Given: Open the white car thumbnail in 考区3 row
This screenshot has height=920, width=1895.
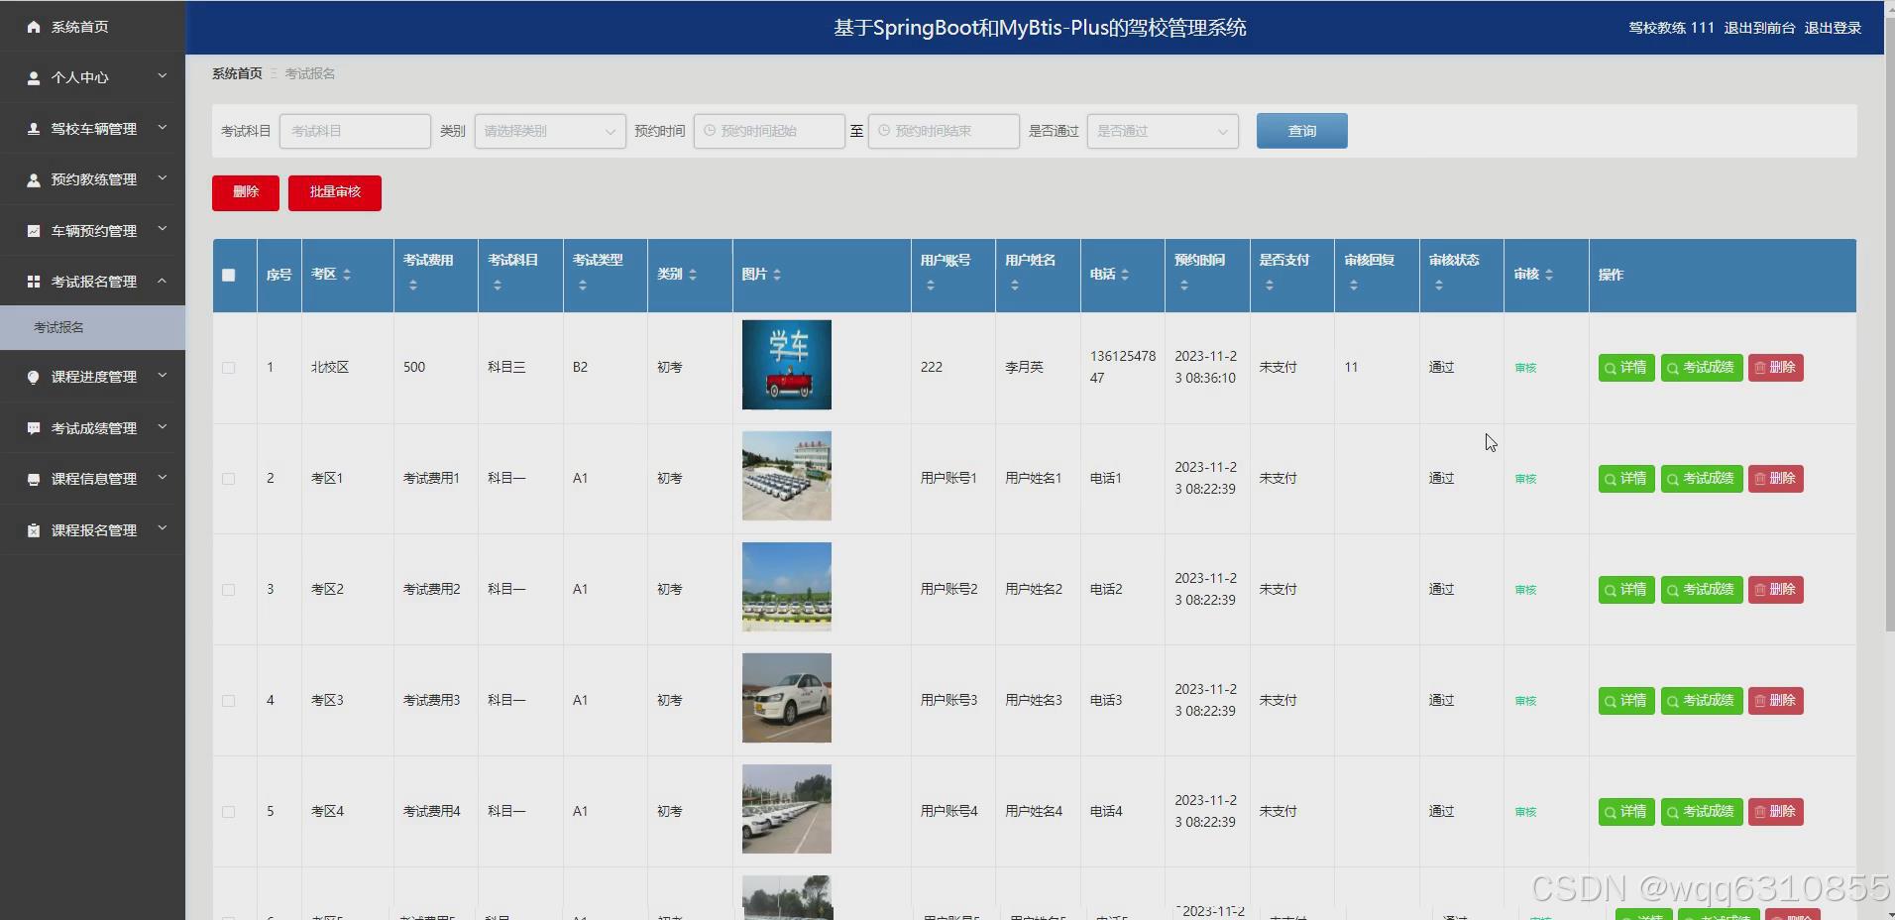Looking at the screenshot, I should 787,698.
